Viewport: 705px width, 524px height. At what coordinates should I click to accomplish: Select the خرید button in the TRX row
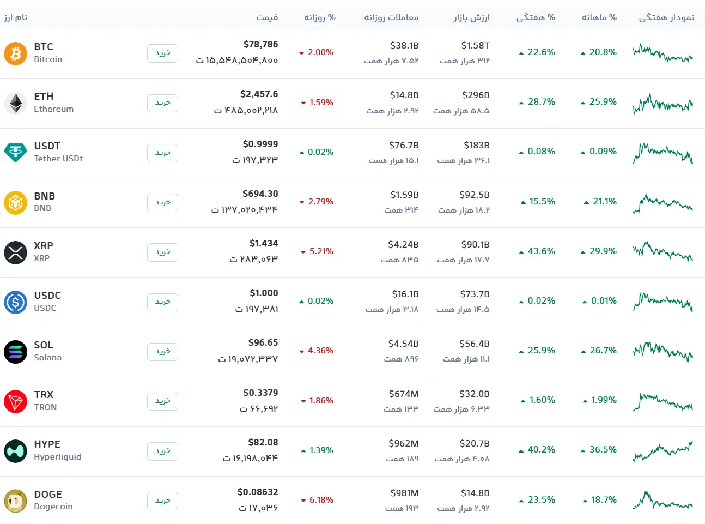[162, 401]
